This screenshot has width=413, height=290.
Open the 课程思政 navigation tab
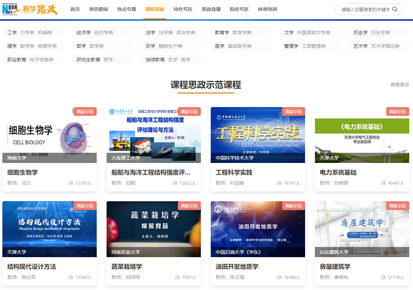[154, 8]
